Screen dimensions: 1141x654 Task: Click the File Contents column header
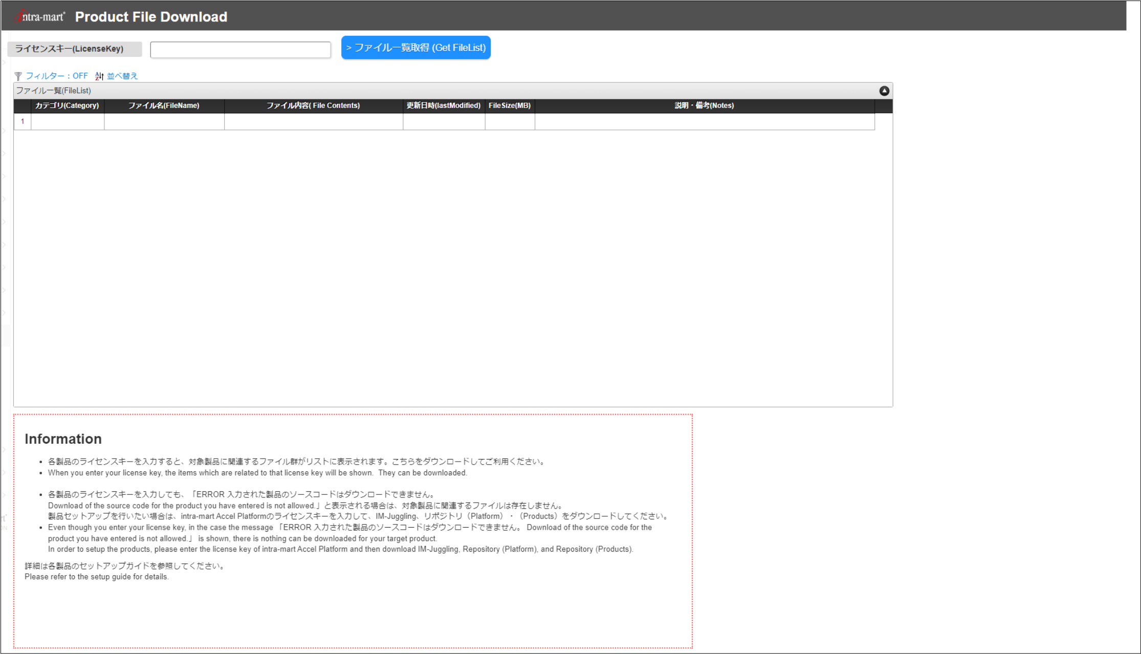[x=313, y=105]
